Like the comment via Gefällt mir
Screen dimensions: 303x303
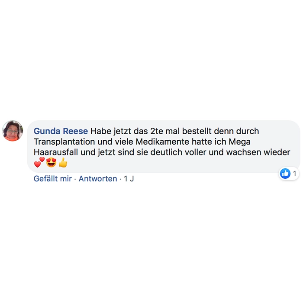(52, 178)
